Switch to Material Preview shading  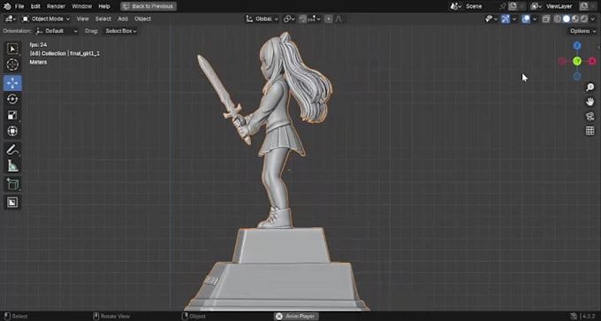tap(575, 19)
